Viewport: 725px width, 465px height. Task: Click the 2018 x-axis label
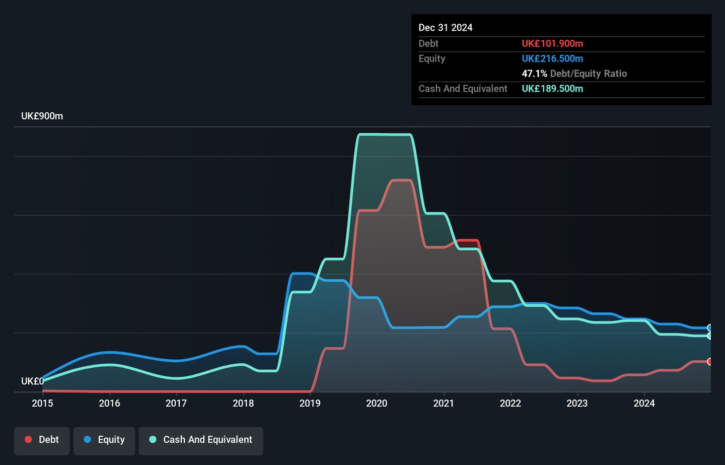[243, 404]
